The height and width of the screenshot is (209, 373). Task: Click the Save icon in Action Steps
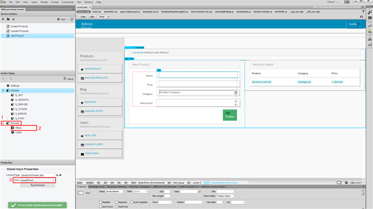pyautogui.click(x=65, y=78)
